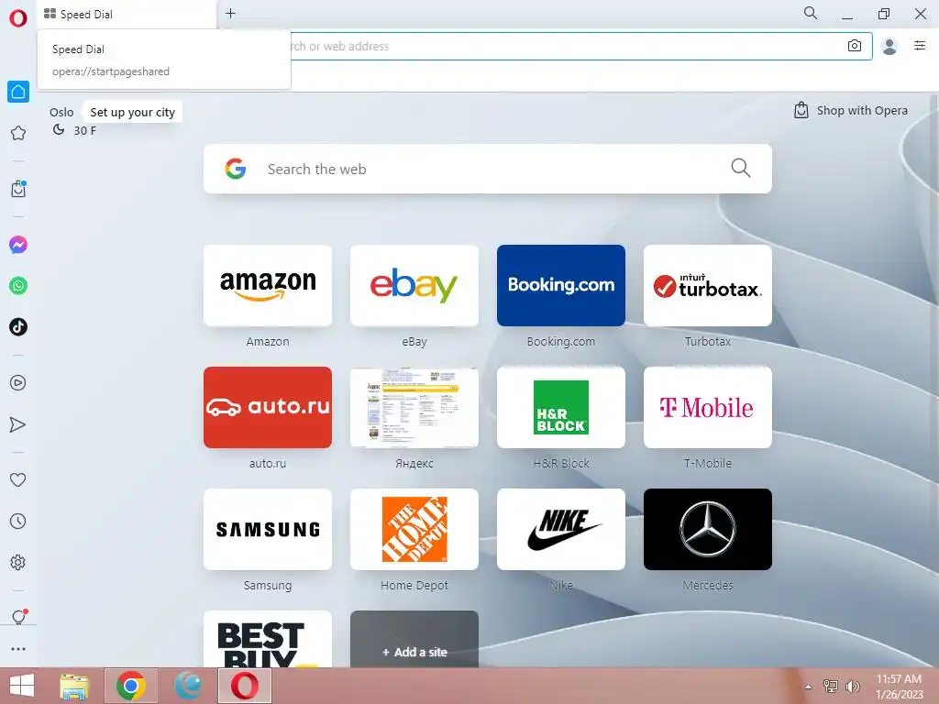The image size is (939, 704).
Task: Open the Nike speed dial tile
Action: point(561,529)
